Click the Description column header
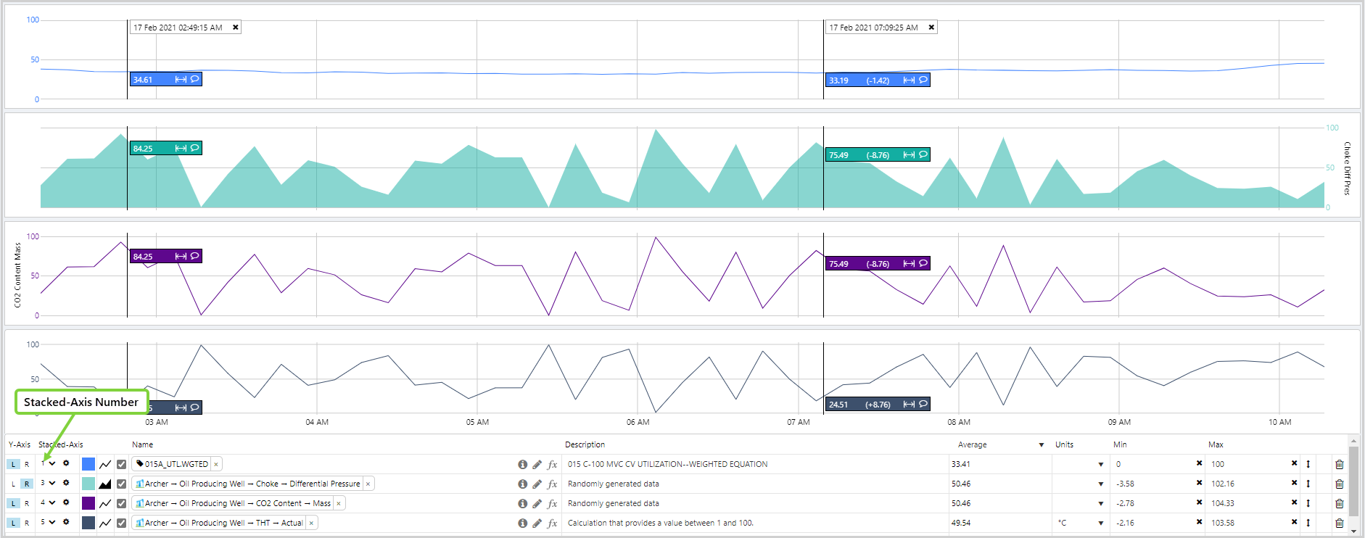The height and width of the screenshot is (538, 1365). pos(585,444)
